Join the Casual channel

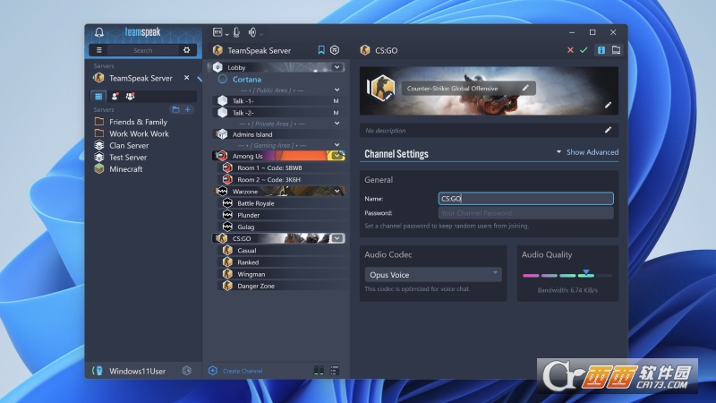coord(283,251)
